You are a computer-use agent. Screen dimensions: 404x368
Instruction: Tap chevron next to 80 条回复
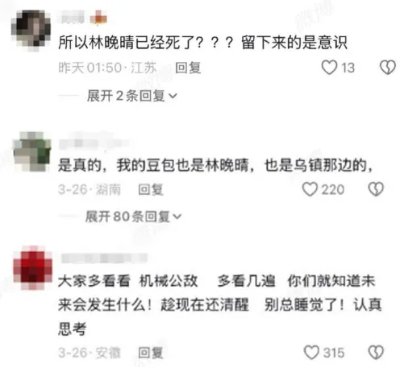(177, 217)
